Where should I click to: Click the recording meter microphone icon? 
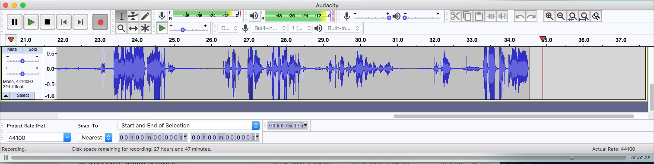coord(162,16)
